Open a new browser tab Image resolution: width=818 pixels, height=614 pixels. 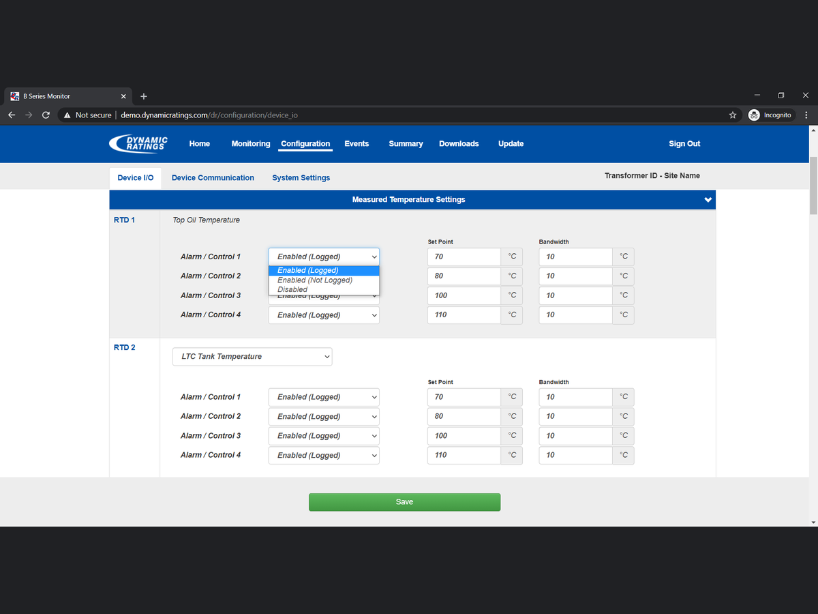[x=144, y=96]
